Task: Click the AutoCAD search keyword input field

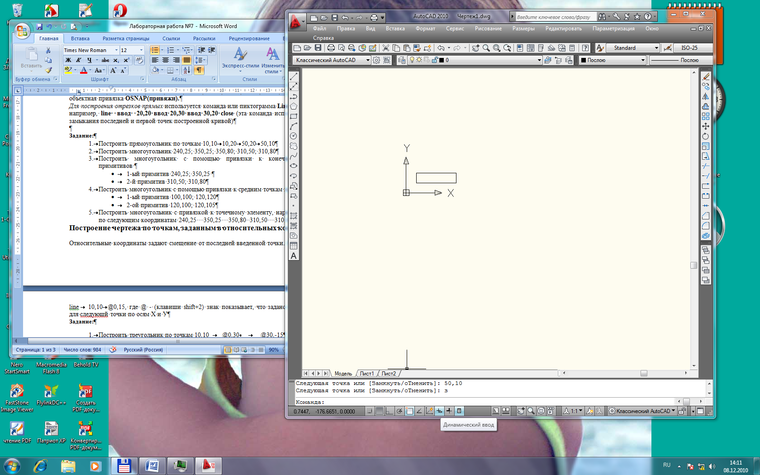Action: [x=556, y=17]
